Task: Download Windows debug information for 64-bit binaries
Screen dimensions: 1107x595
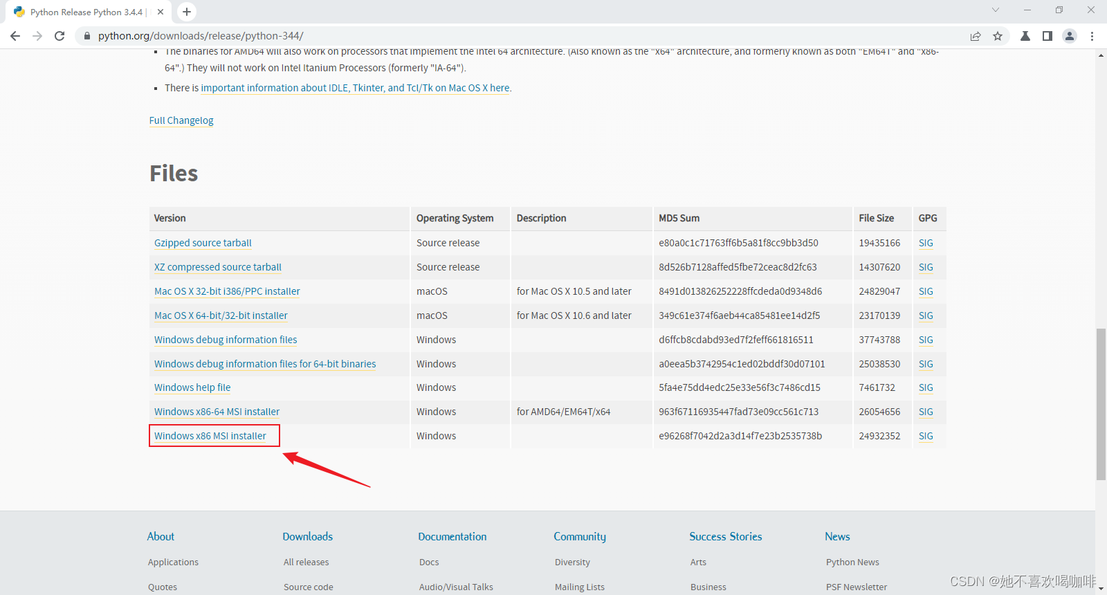Action: (265, 364)
